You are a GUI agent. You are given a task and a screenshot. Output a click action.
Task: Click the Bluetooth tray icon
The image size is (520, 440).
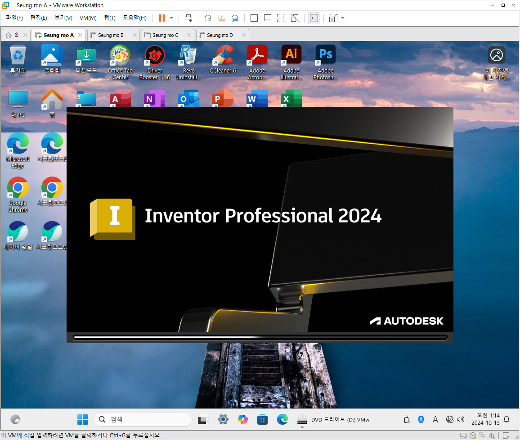click(x=421, y=419)
